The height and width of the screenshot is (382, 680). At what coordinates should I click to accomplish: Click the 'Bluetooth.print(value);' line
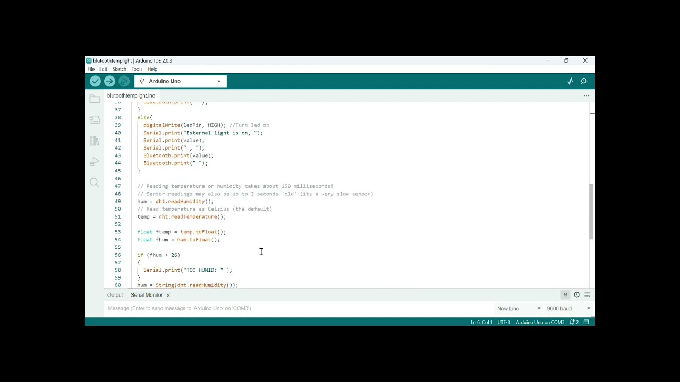point(178,156)
